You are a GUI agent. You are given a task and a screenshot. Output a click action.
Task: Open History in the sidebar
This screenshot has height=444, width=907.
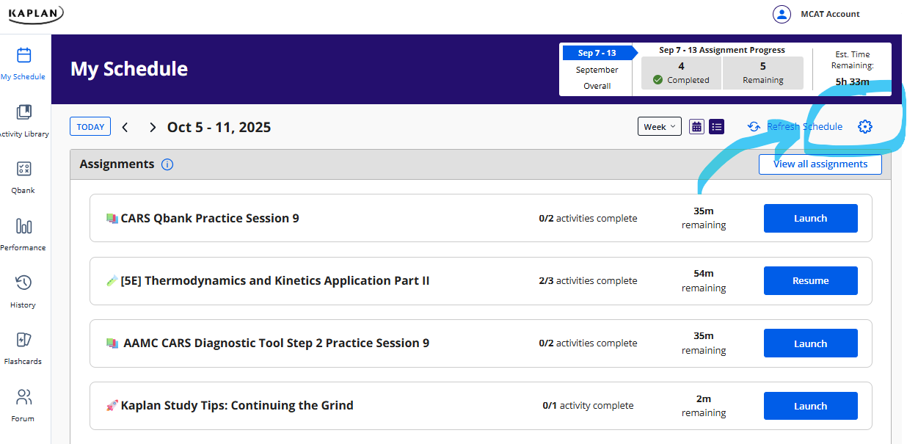(23, 292)
